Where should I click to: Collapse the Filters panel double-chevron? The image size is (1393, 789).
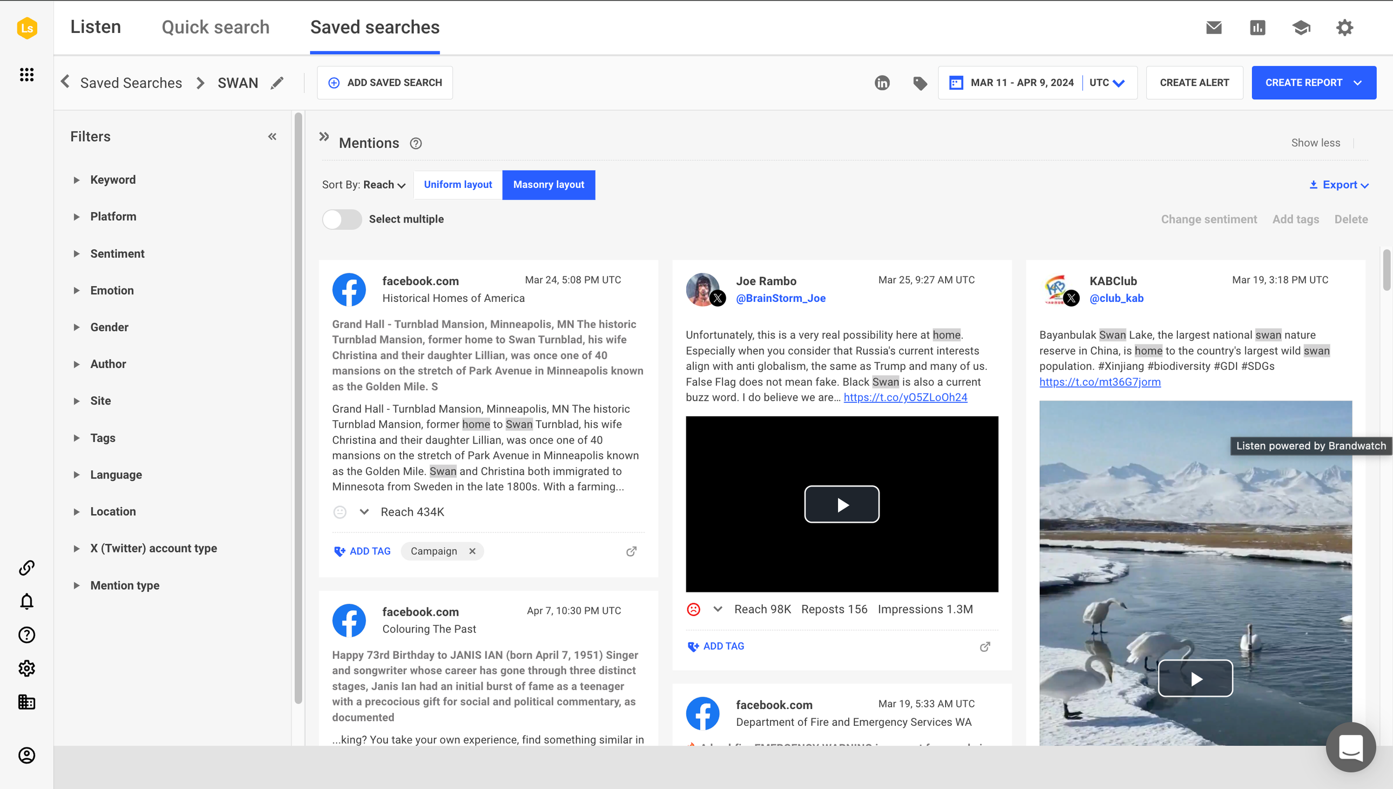(272, 137)
